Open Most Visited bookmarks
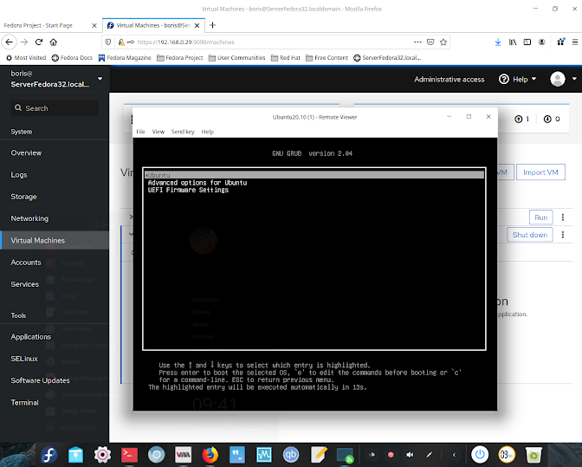582x467 pixels. tap(26, 57)
